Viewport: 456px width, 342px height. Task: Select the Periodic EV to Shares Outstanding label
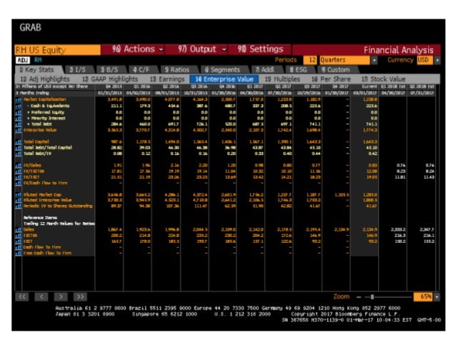58,206
